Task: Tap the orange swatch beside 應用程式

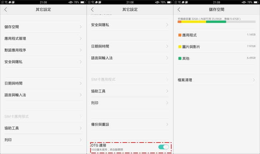Action: click(180, 35)
